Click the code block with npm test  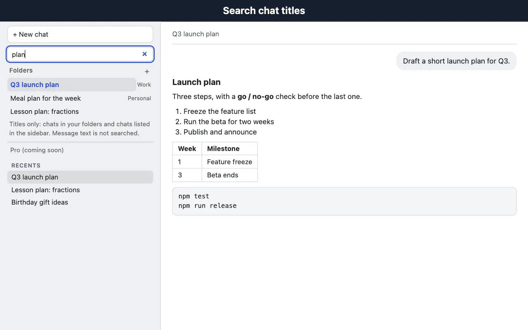point(344,201)
